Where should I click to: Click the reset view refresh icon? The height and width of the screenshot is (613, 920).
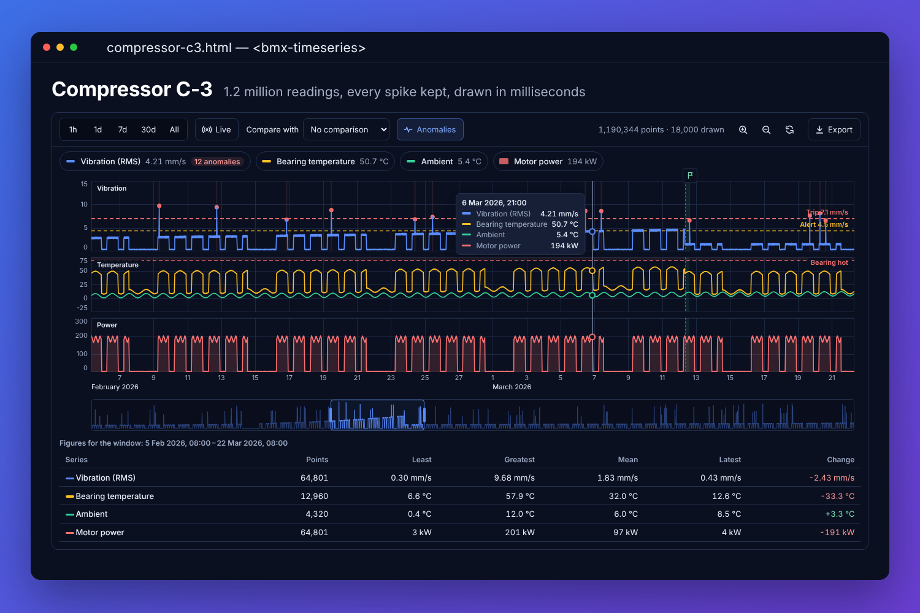789,130
